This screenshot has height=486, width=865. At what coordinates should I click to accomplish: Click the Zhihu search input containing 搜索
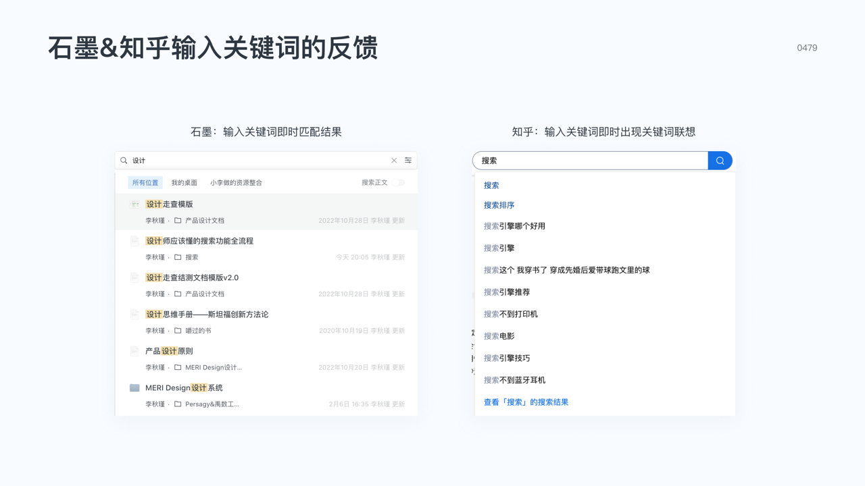590,161
